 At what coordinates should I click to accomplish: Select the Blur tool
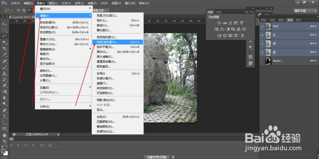click(x=4, y=98)
